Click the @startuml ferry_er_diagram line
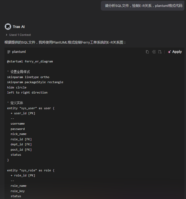Screen dimensions: 186x199 tap(30, 61)
